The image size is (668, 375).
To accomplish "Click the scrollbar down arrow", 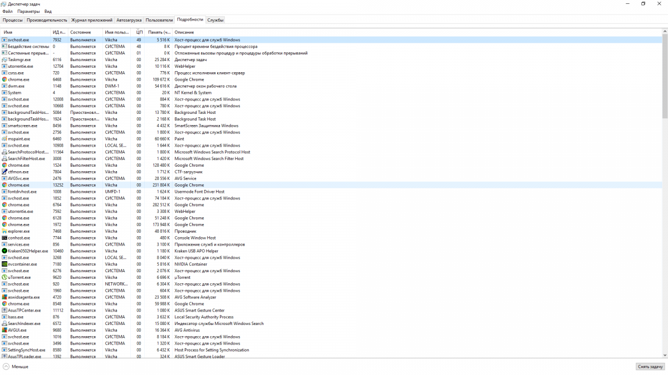I will coord(665,355).
